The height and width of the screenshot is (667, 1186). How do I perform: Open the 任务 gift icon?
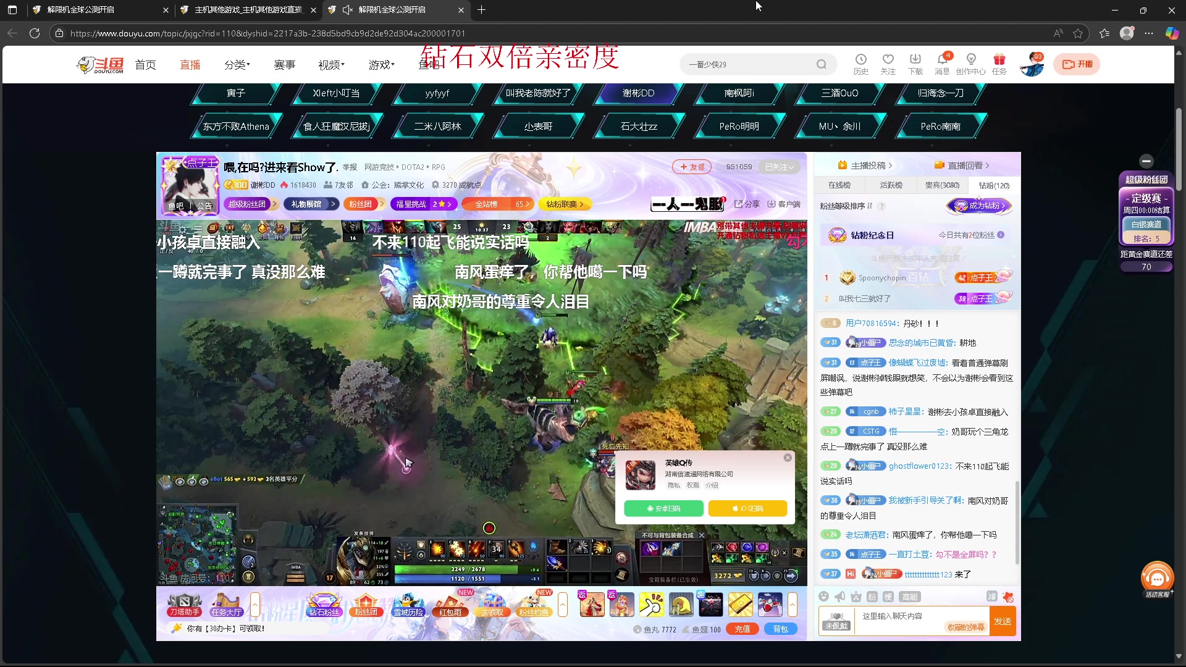click(999, 64)
